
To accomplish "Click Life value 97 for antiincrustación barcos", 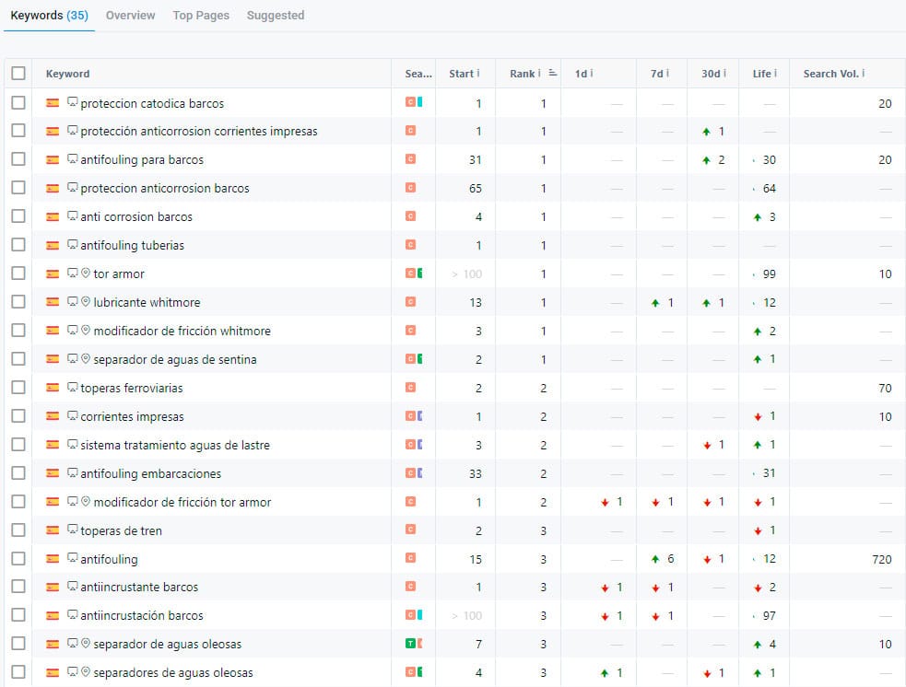I will coord(769,616).
